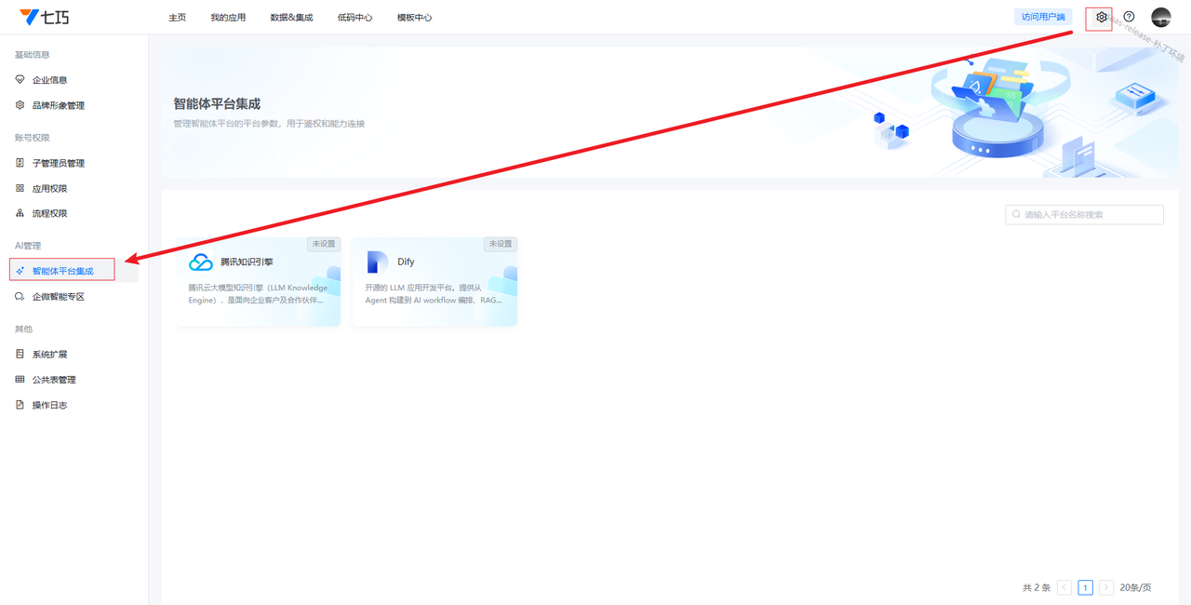
Task: Click the next page arrow
Action: click(x=1106, y=588)
